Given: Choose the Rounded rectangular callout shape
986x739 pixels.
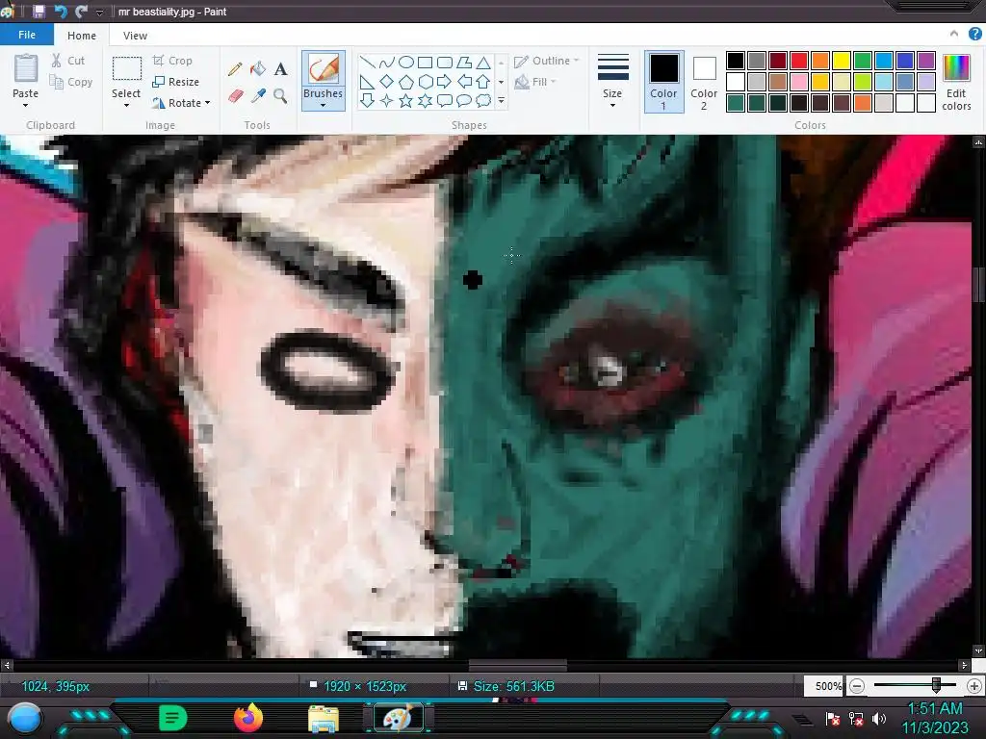Looking at the screenshot, I should pos(445,100).
